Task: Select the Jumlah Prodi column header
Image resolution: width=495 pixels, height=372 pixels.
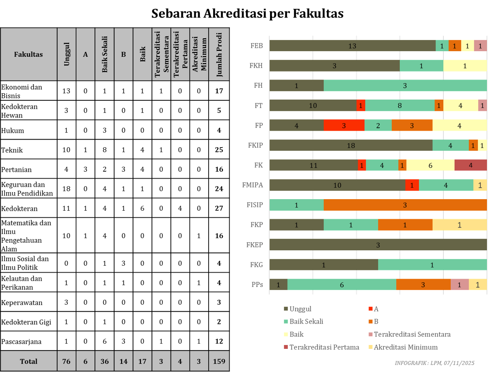Action: [x=219, y=54]
